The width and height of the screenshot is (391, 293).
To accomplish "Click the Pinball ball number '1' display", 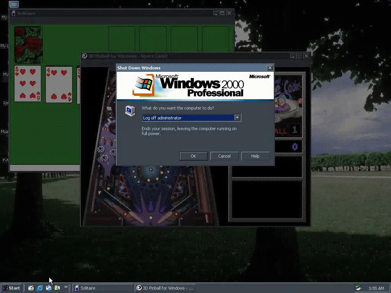I will point(295,130).
